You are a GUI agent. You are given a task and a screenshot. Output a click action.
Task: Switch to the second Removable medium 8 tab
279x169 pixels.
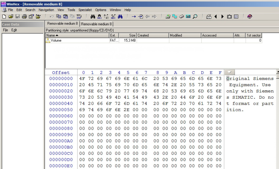(x=96, y=24)
